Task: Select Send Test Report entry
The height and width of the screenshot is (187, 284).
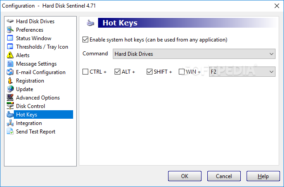Action: pyautogui.click(x=36, y=132)
